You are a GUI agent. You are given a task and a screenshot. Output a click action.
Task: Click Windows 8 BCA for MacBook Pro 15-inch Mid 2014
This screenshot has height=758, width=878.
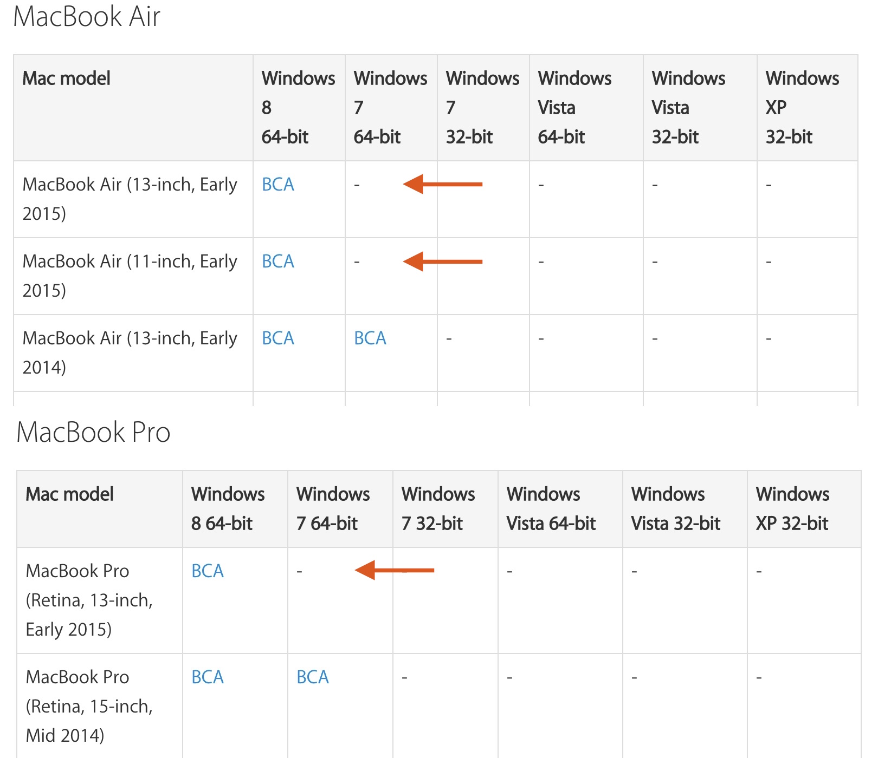point(207,677)
